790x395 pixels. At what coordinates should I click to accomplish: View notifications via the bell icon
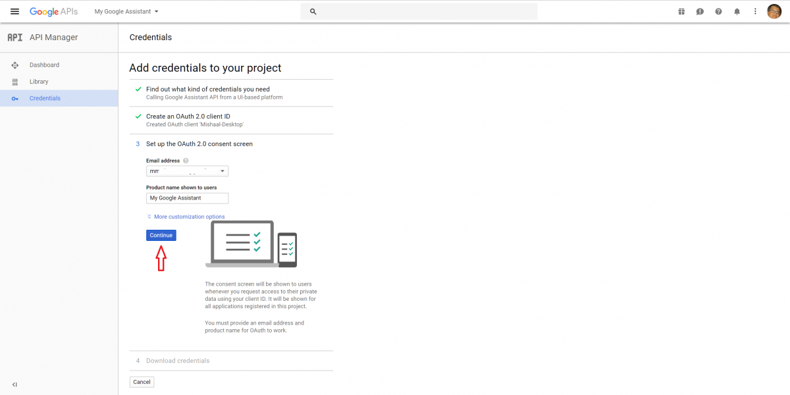click(x=737, y=11)
